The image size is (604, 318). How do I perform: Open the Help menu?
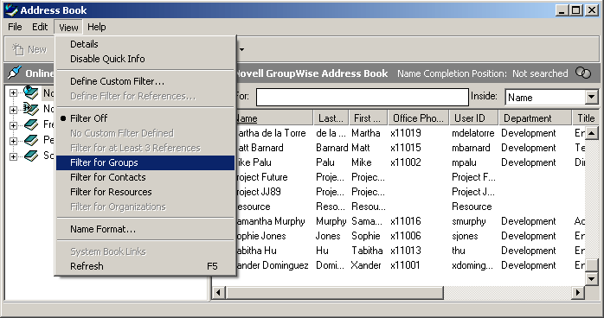(x=96, y=27)
